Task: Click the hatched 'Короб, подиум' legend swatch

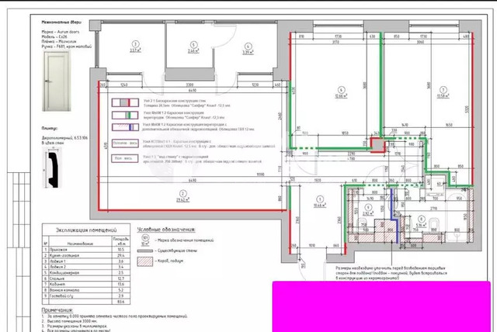Action: click(145, 261)
